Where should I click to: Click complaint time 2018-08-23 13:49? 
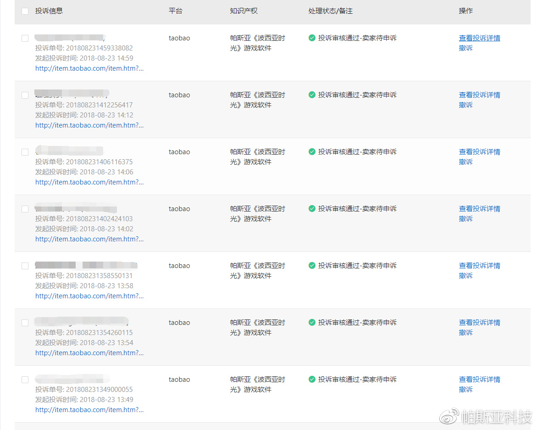pos(106,400)
